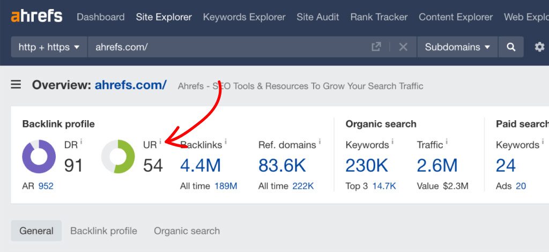This screenshot has height=252, width=549.
Task: Click info icon next to Ref. domains
Action: click(320, 142)
